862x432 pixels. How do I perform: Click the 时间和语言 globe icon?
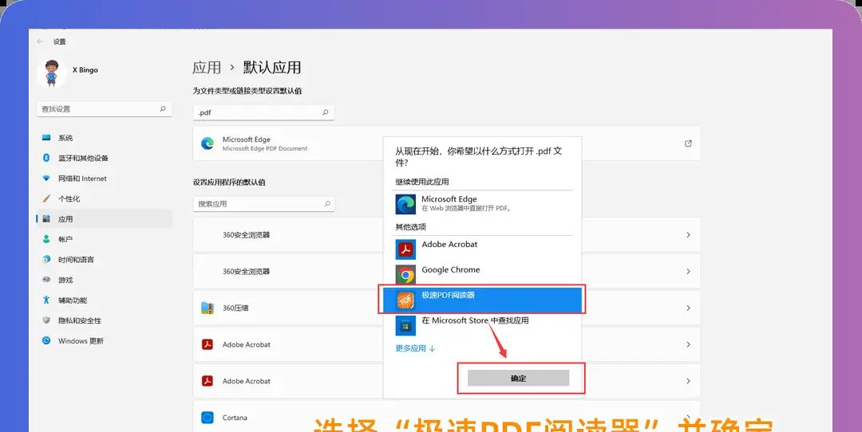click(47, 260)
